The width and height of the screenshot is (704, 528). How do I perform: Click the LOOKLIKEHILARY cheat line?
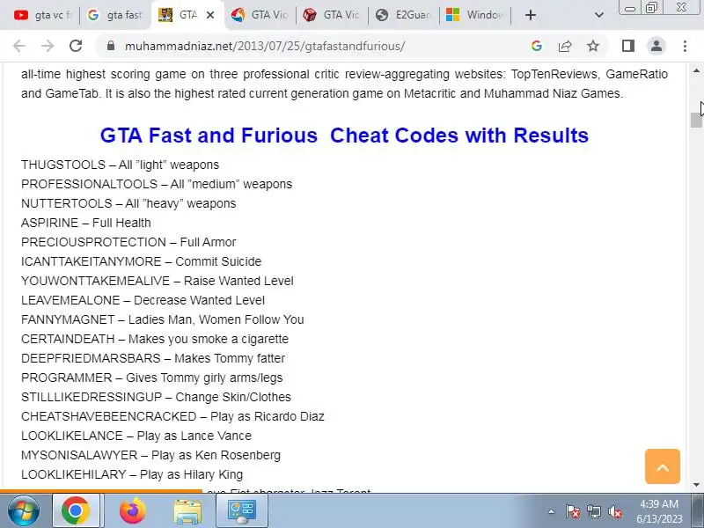132,474
